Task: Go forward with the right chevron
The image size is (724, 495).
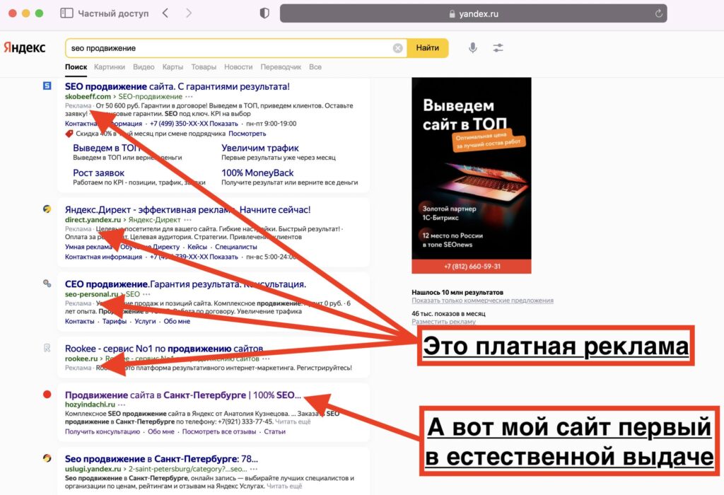Action: (x=188, y=13)
